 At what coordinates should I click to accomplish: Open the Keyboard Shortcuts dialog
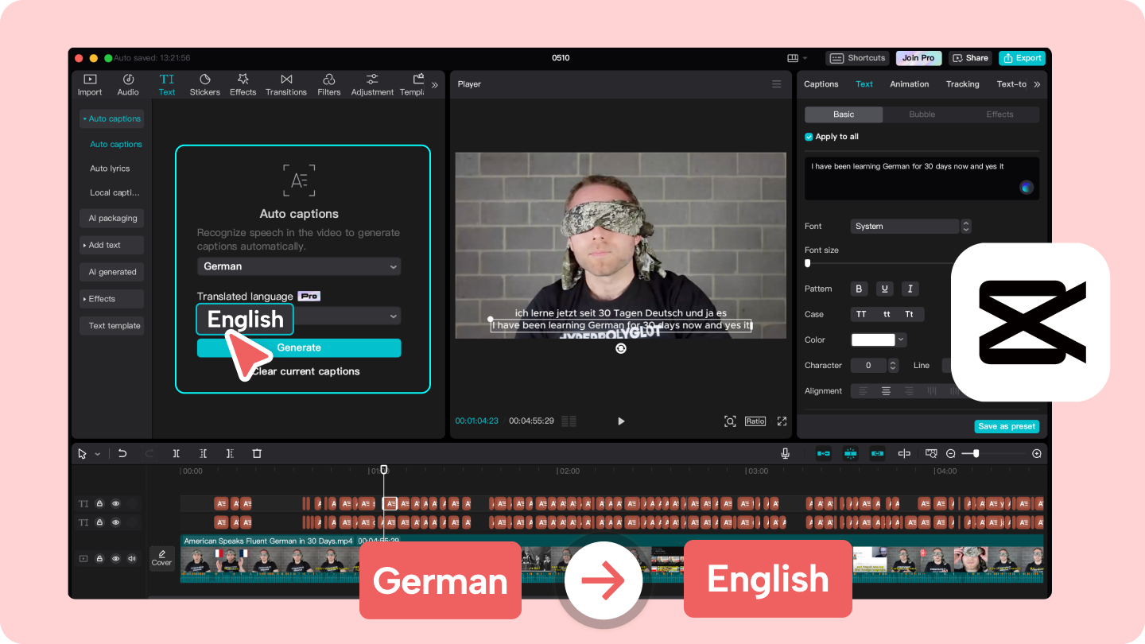click(x=857, y=57)
